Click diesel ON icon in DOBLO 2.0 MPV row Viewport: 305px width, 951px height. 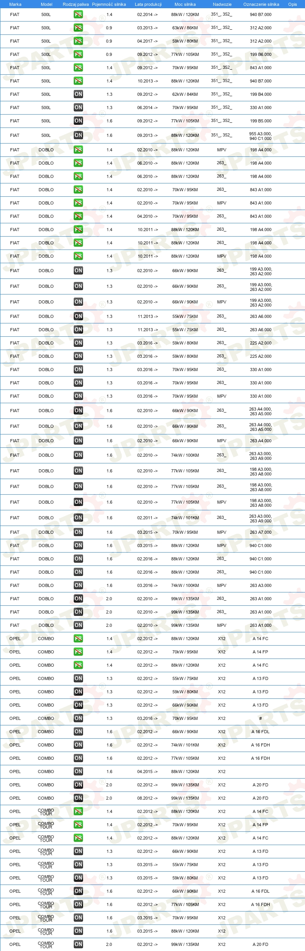coord(78,625)
